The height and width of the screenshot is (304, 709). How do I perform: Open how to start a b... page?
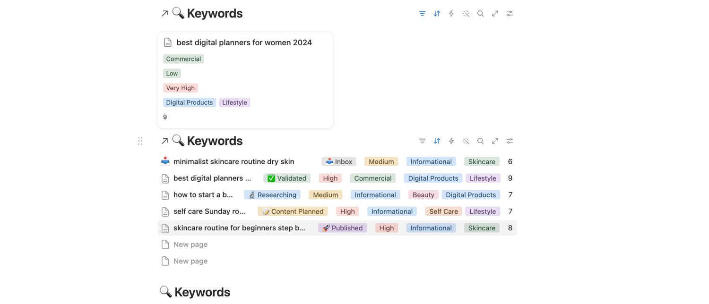(x=203, y=195)
